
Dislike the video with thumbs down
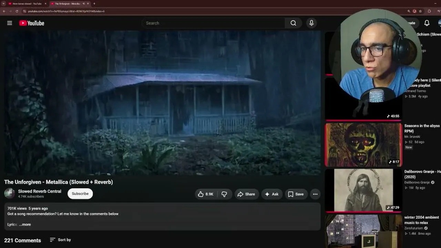point(224,194)
